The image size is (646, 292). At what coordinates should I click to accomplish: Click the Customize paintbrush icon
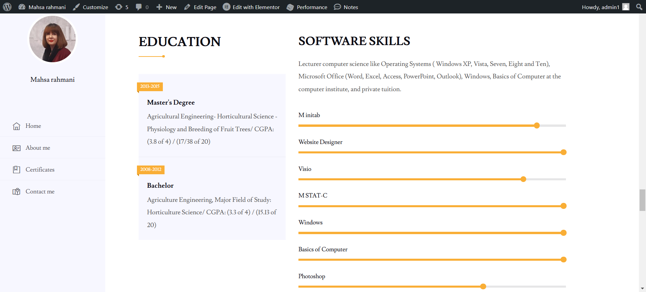point(76,7)
